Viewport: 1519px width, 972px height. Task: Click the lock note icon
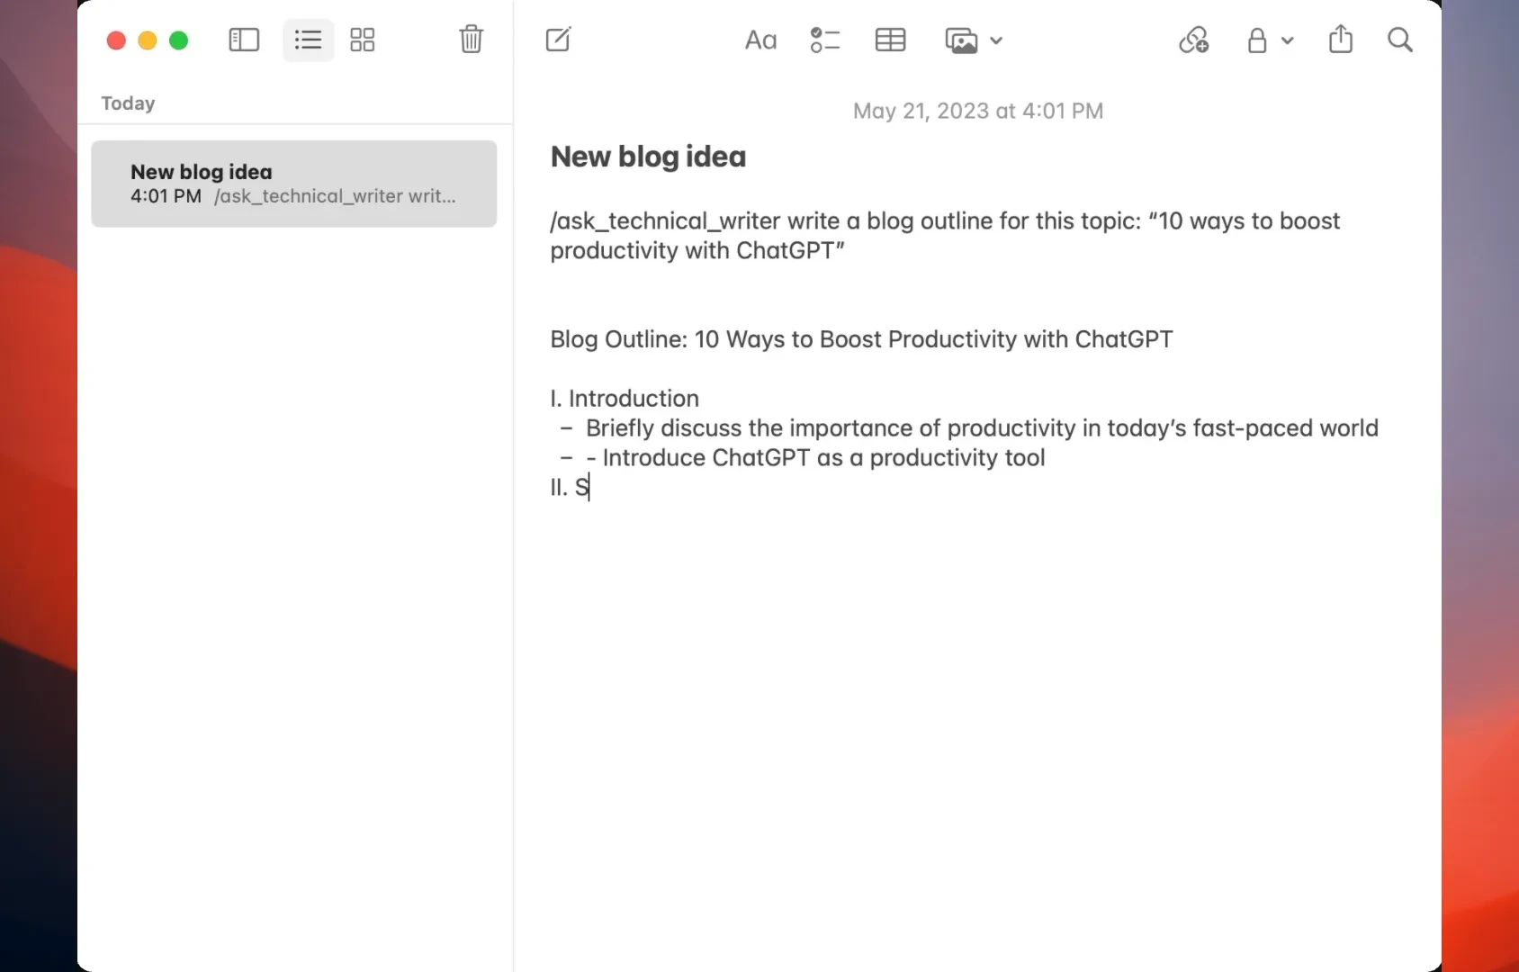[1257, 40]
